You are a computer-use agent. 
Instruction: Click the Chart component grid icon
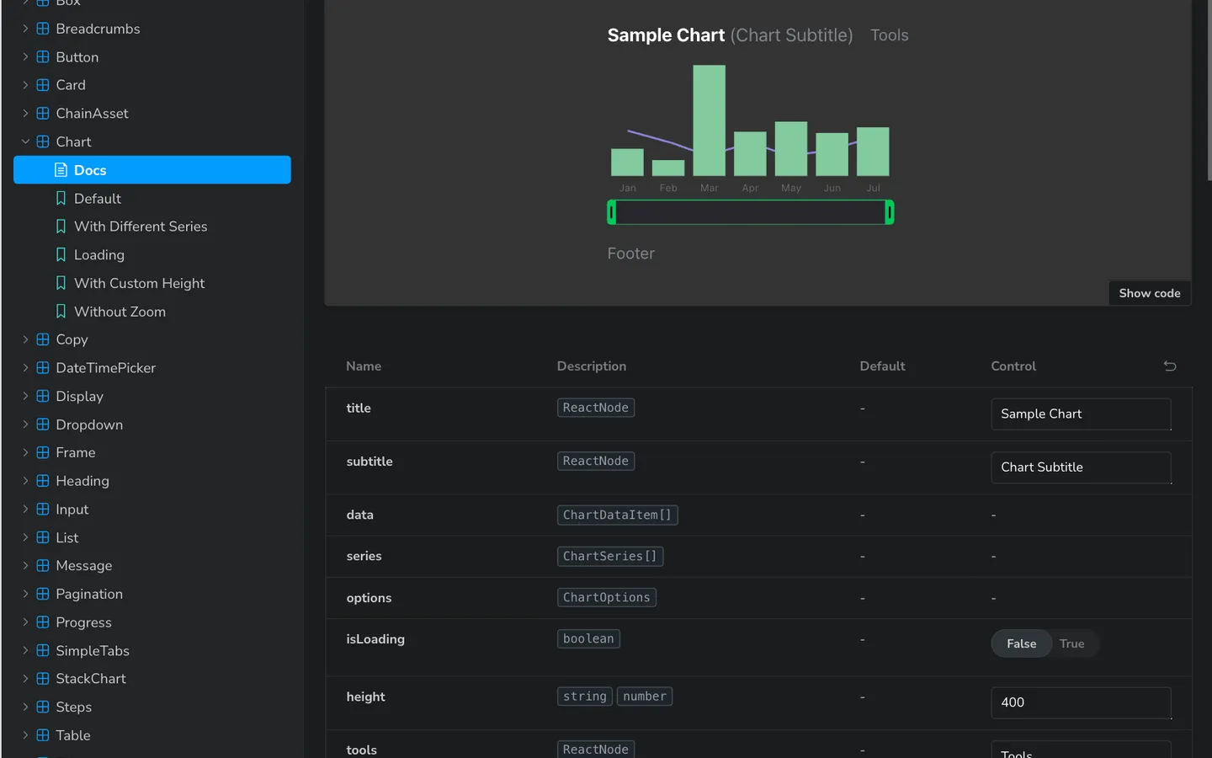[x=43, y=141]
